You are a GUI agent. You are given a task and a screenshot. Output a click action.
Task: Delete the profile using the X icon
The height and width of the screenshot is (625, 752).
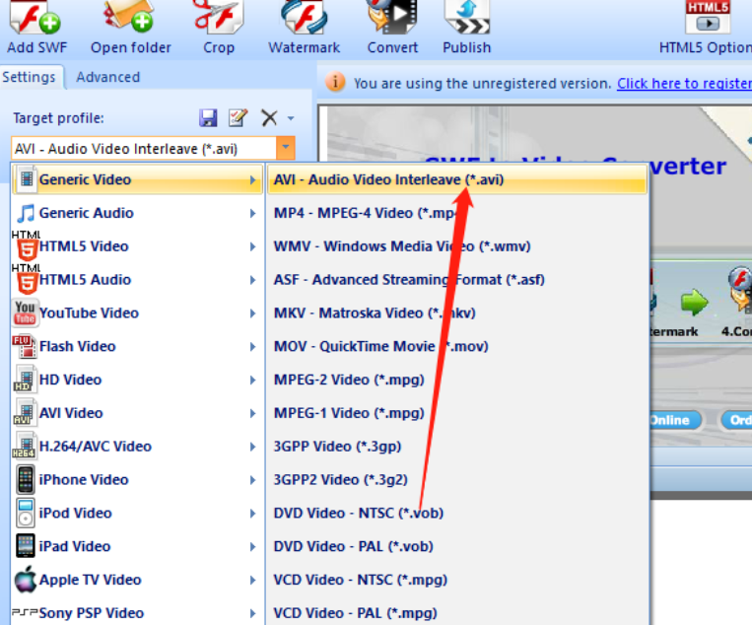[x=269, y=117]
